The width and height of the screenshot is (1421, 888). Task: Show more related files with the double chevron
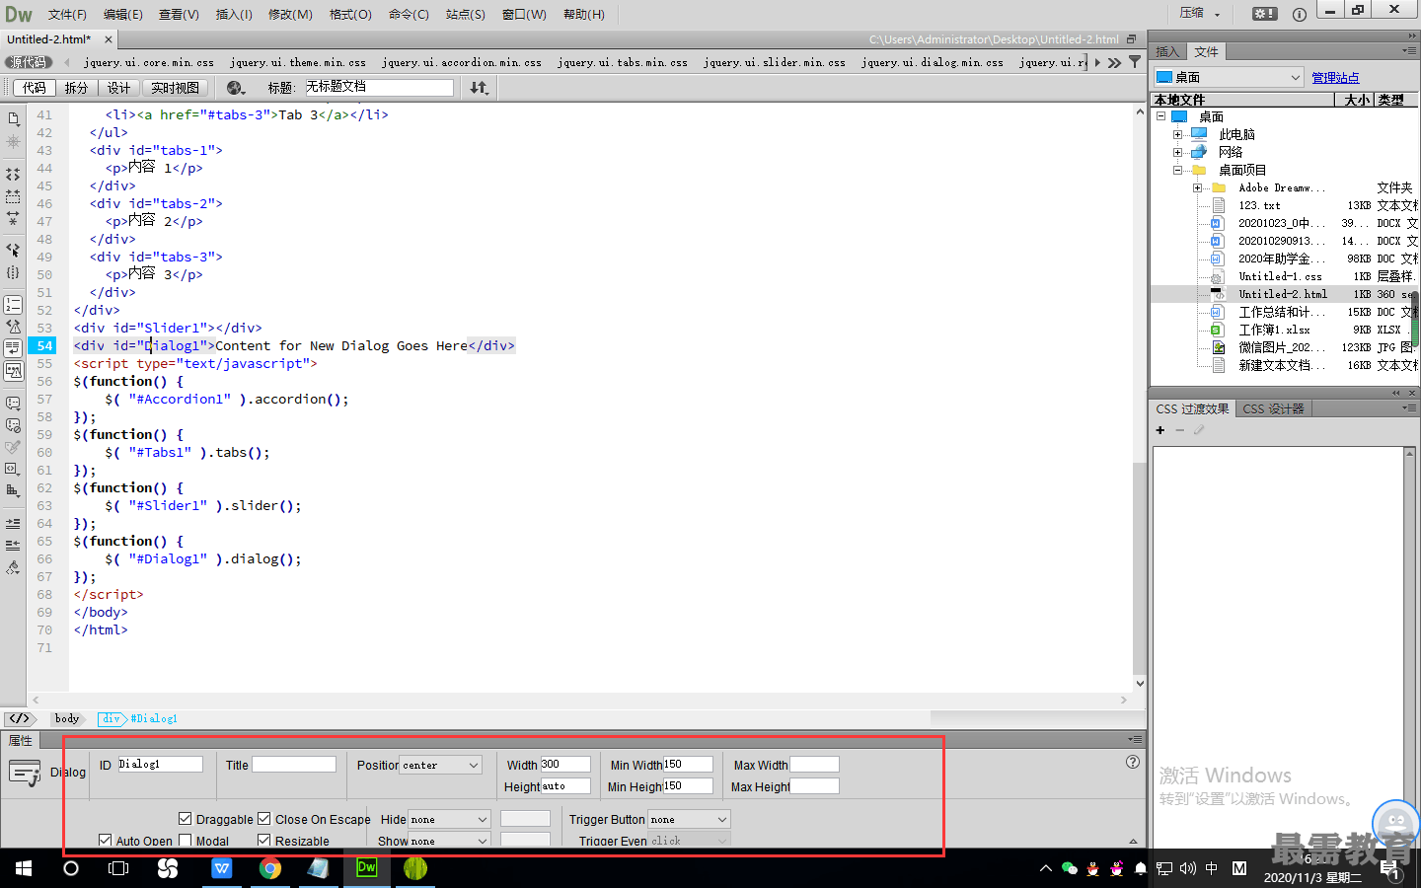(1114, 62)
